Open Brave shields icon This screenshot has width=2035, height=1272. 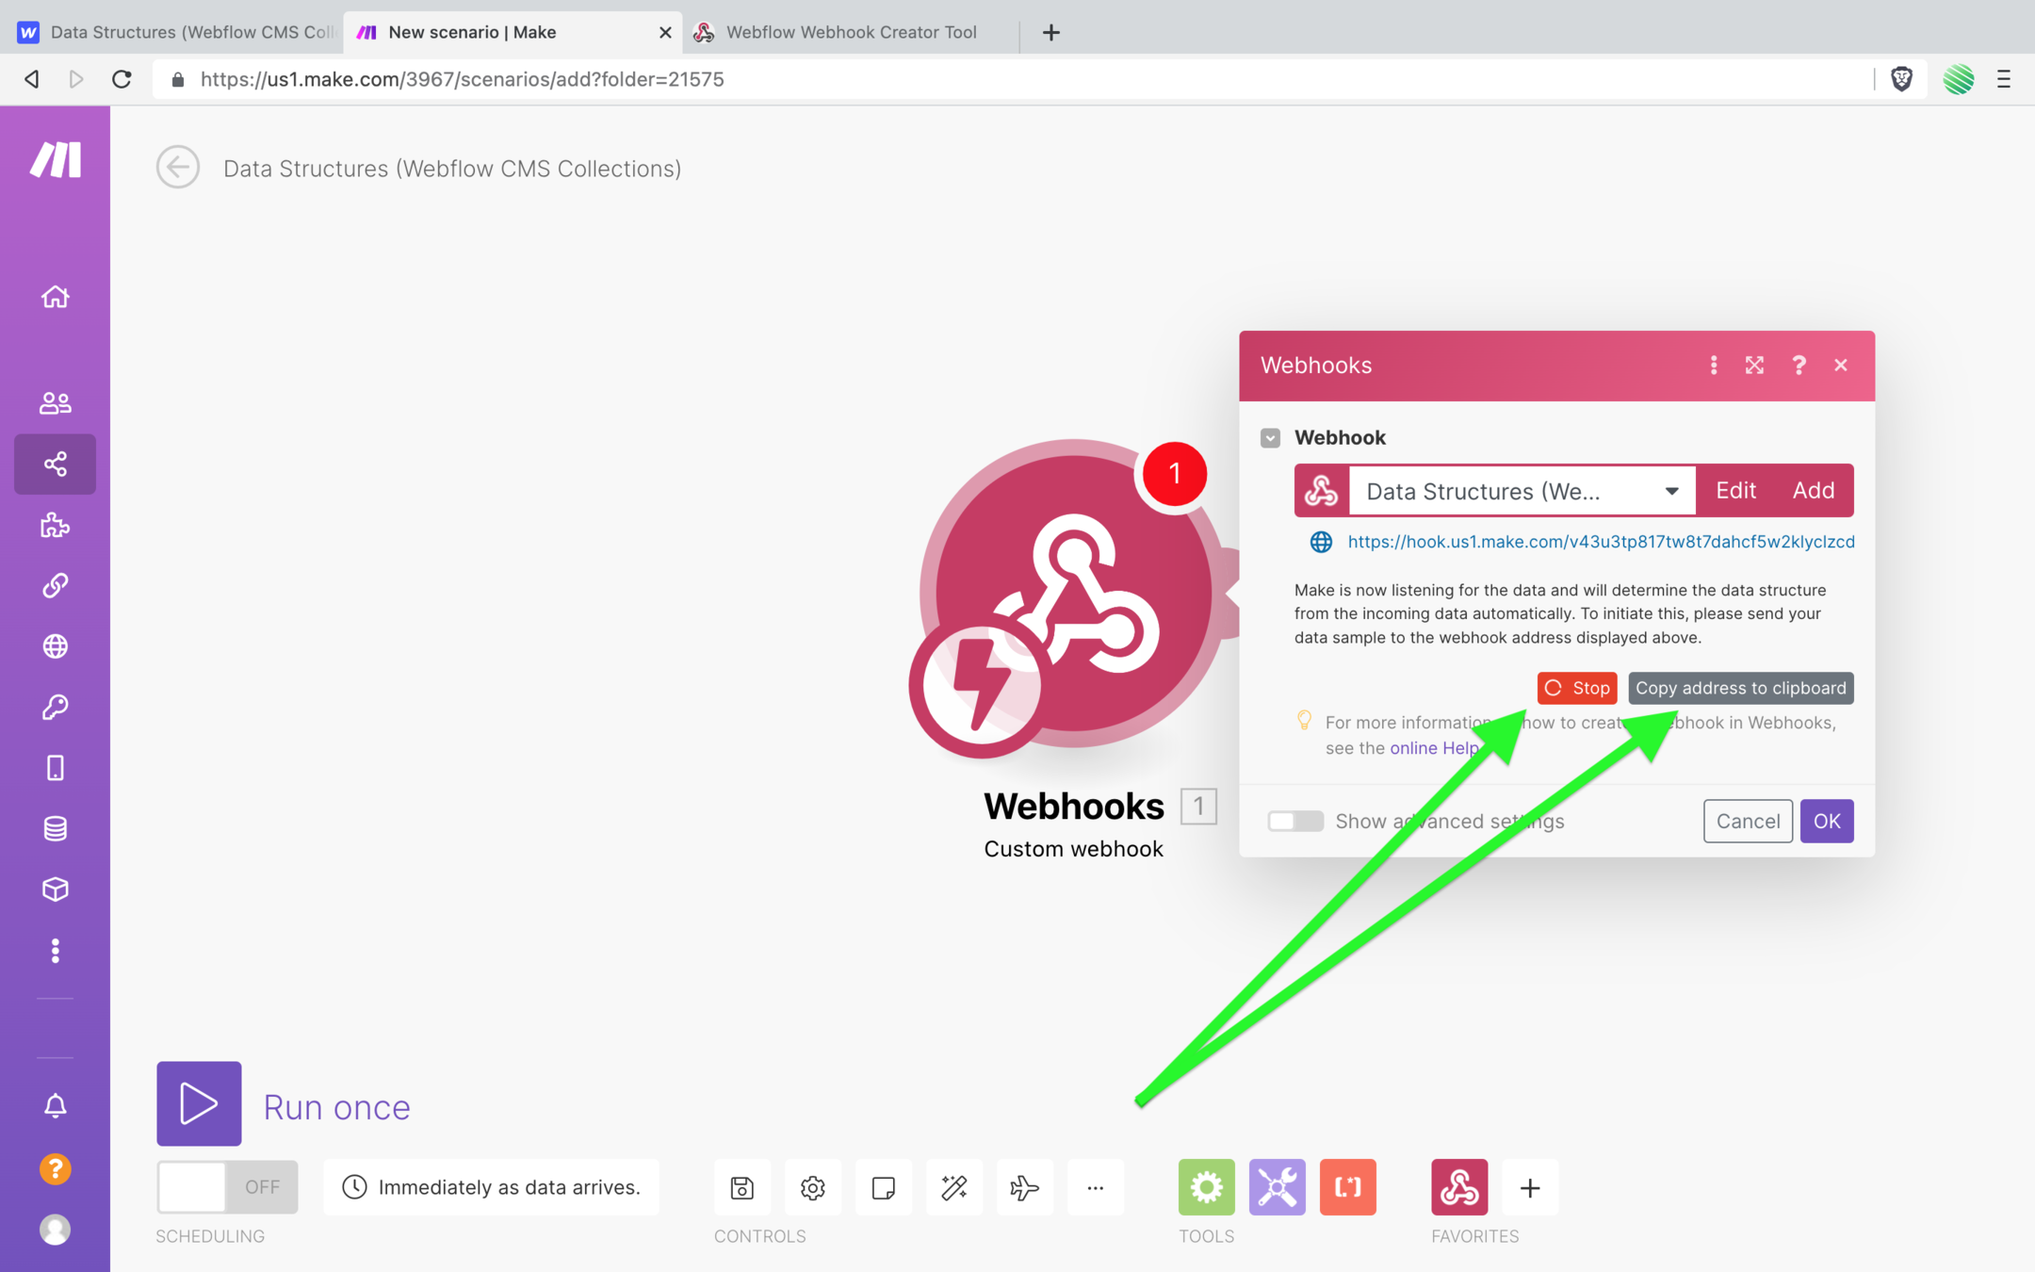1901,79
